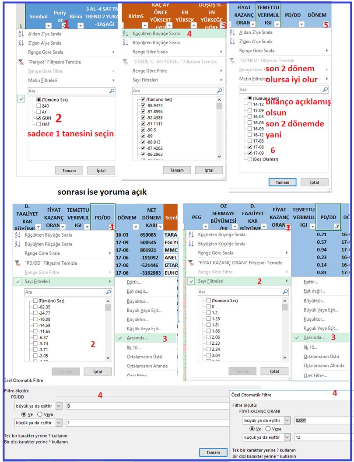Open the Birim5 column filter dropdown
The height and width of the screenshot is (462, 354).
click(x=145, y=25)
